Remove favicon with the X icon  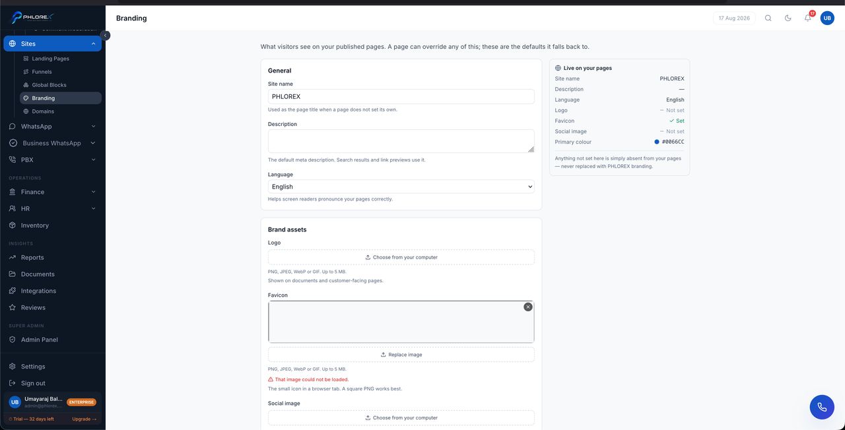tap(528, 307)
